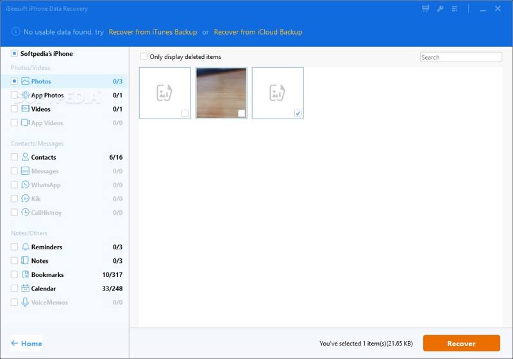Viewport: 513px width, 359px height.
Task: Check the Reminders checkbox
Action: [14, 247]
